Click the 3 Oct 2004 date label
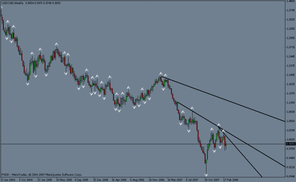The height and width of the screenshot is (182, 296). click(26, 180)
